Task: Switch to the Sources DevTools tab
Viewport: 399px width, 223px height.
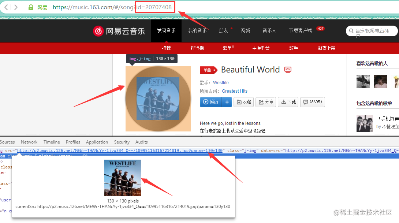Action: [x=7, y=142]
